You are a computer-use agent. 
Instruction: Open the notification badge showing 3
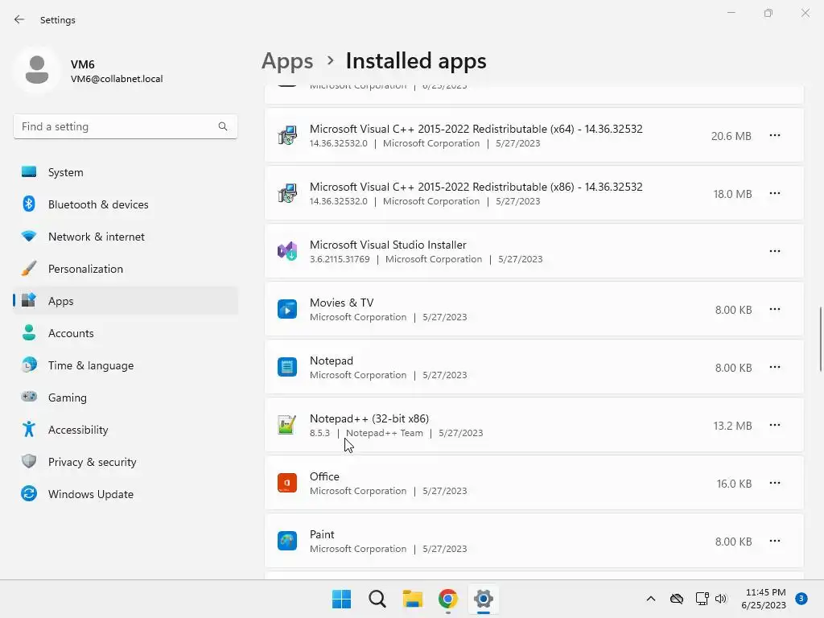(801, 599)
